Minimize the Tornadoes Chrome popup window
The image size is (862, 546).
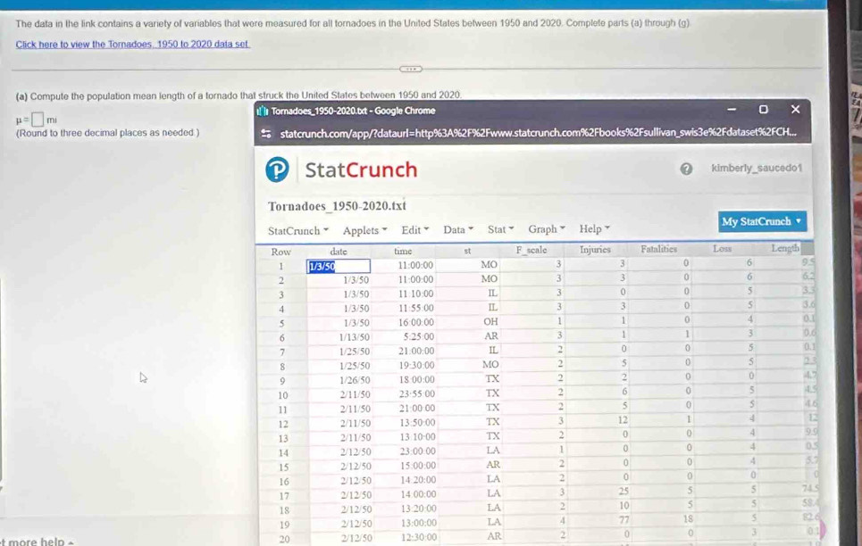(732, 110)
